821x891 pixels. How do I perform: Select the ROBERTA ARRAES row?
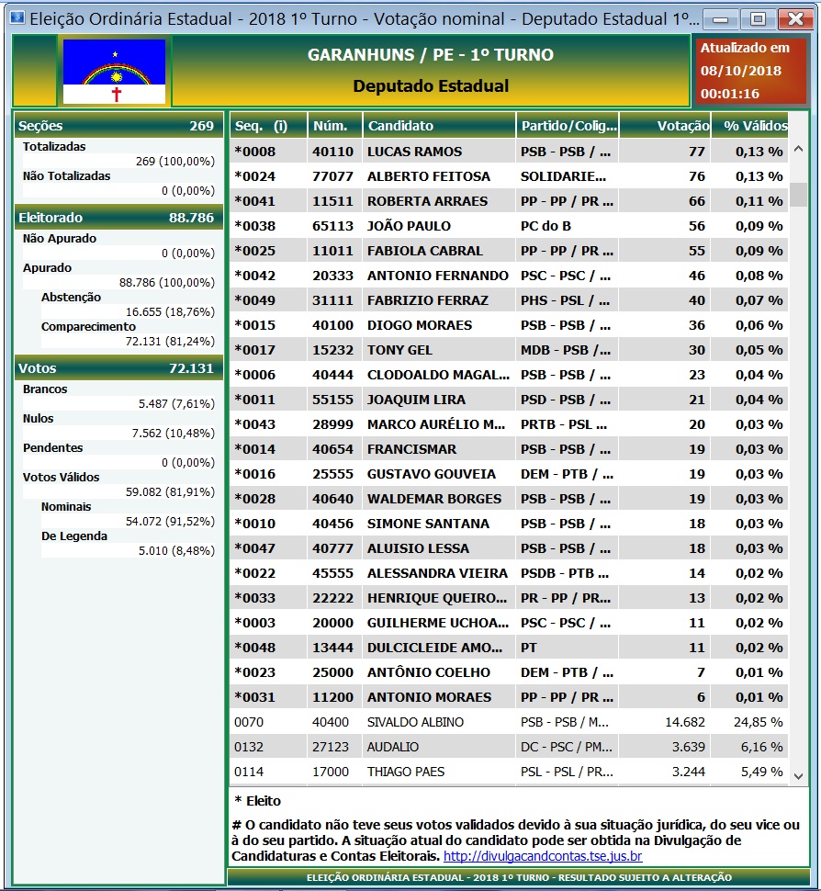[x=509, y=201]
